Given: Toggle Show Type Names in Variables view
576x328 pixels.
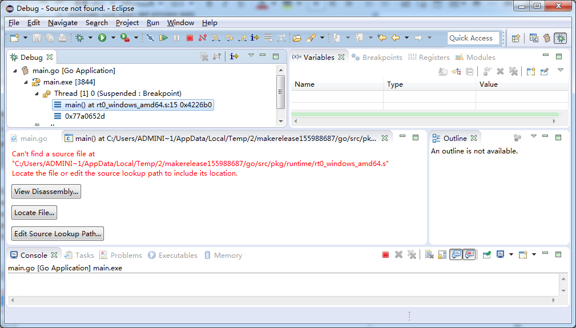Looking at the screenshot, I should (x=443, y=71).
